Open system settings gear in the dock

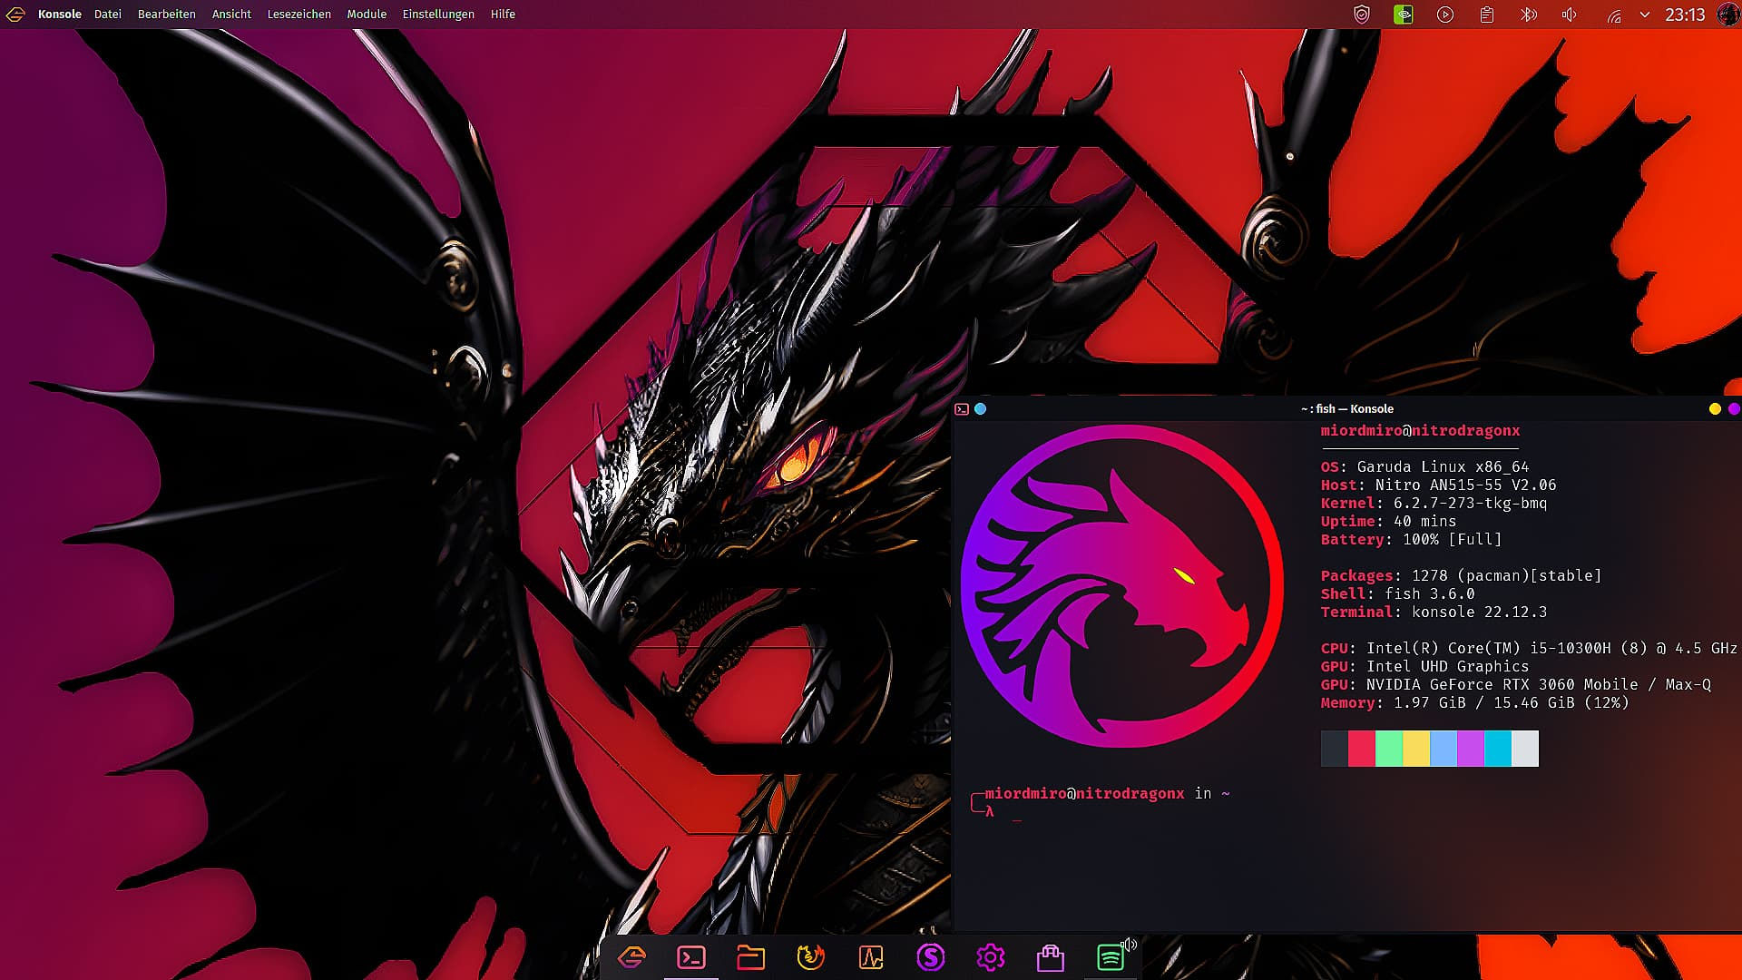tap(991, 957)
